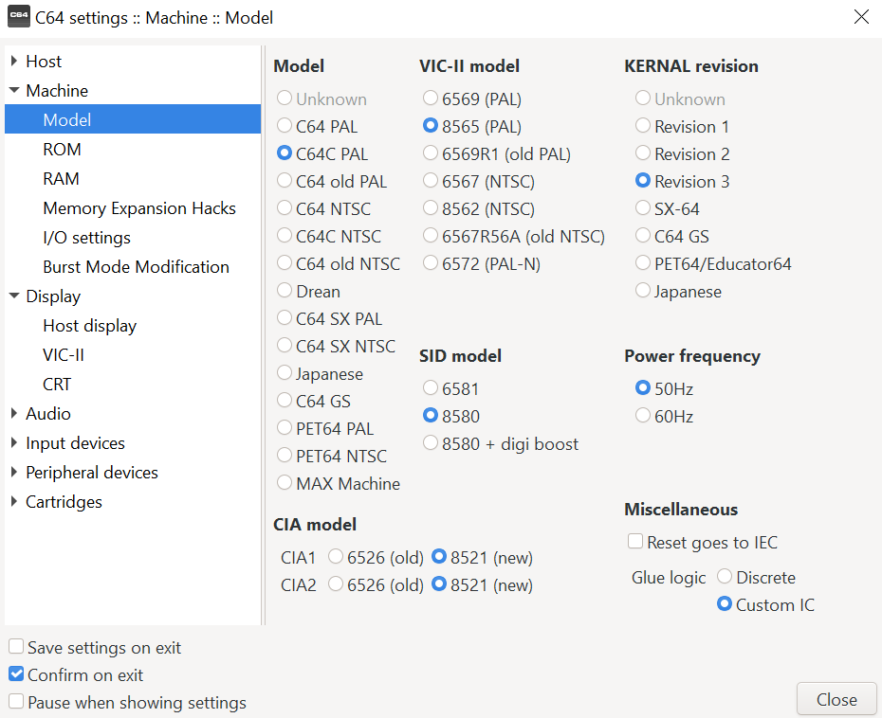The width and height of the screenshot is (882, 718).
Task: Choose 6567 (NTSC) VIC-II model
Action: coord(478,181)
